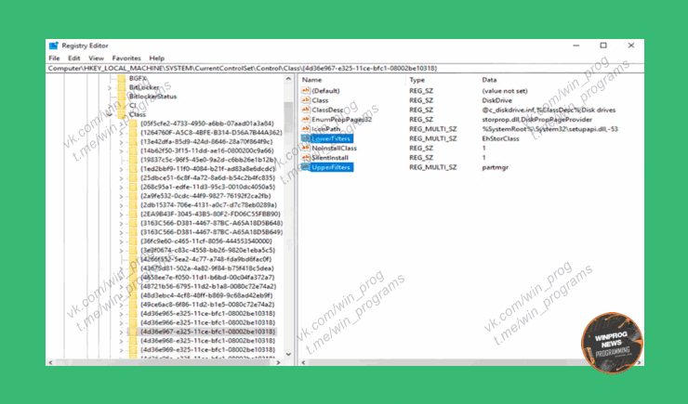This screenshot has width=688, height=404.
Task: Click folder icon of {36fc9e60-c465-11cf-8056-444553540000}
Action: [x=133, y=241]
